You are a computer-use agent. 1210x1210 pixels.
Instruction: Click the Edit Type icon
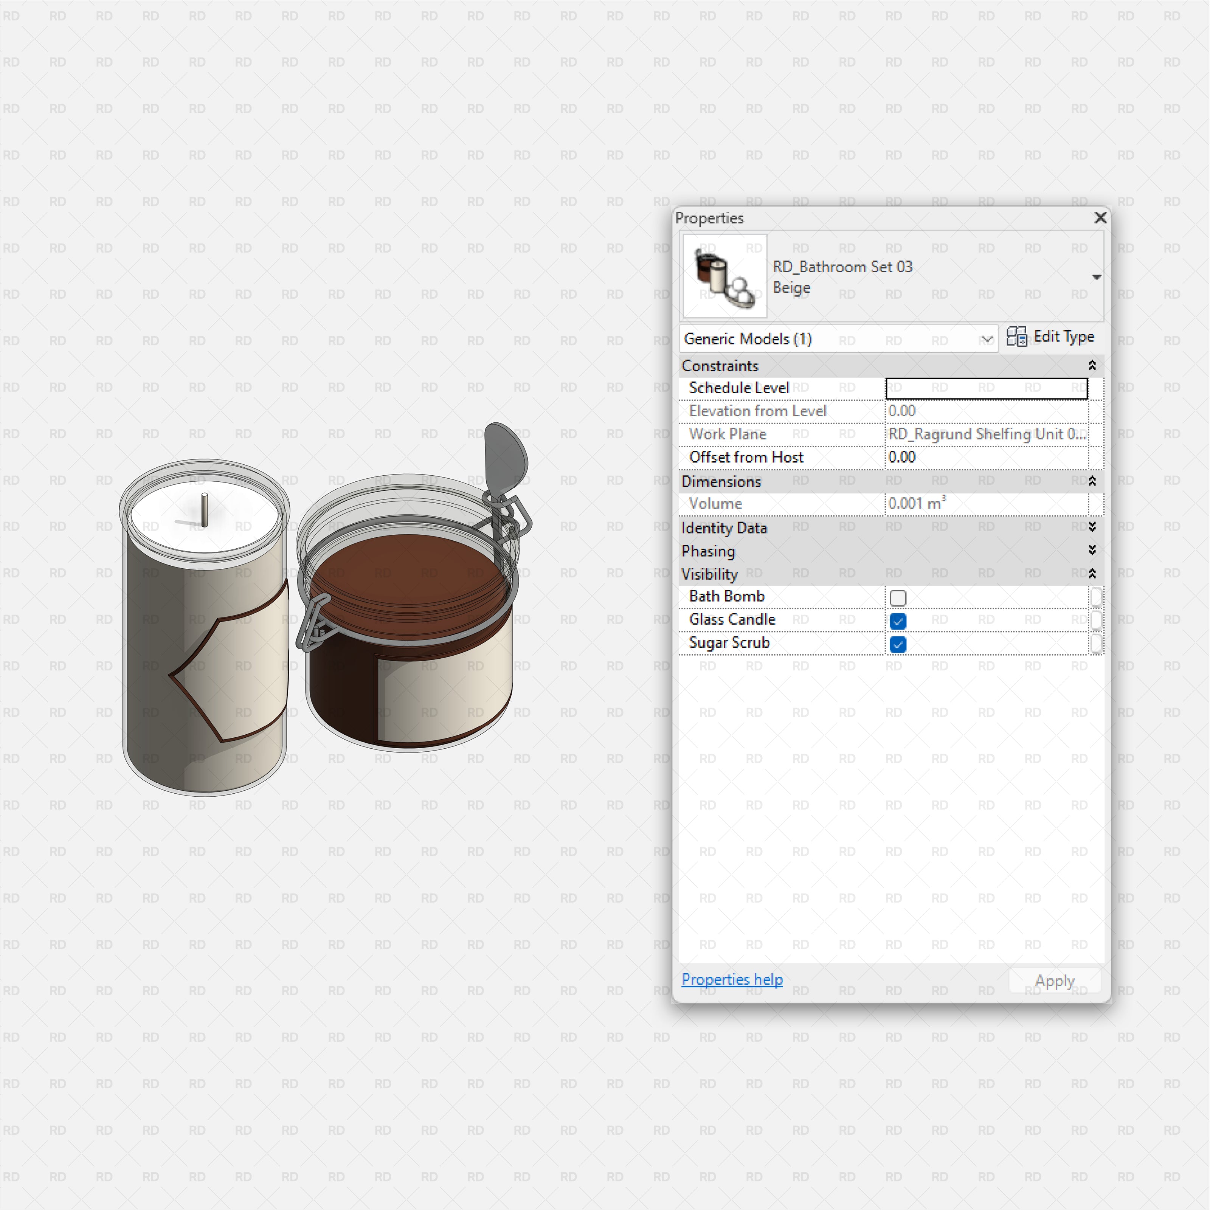(x=1016, y=337)
